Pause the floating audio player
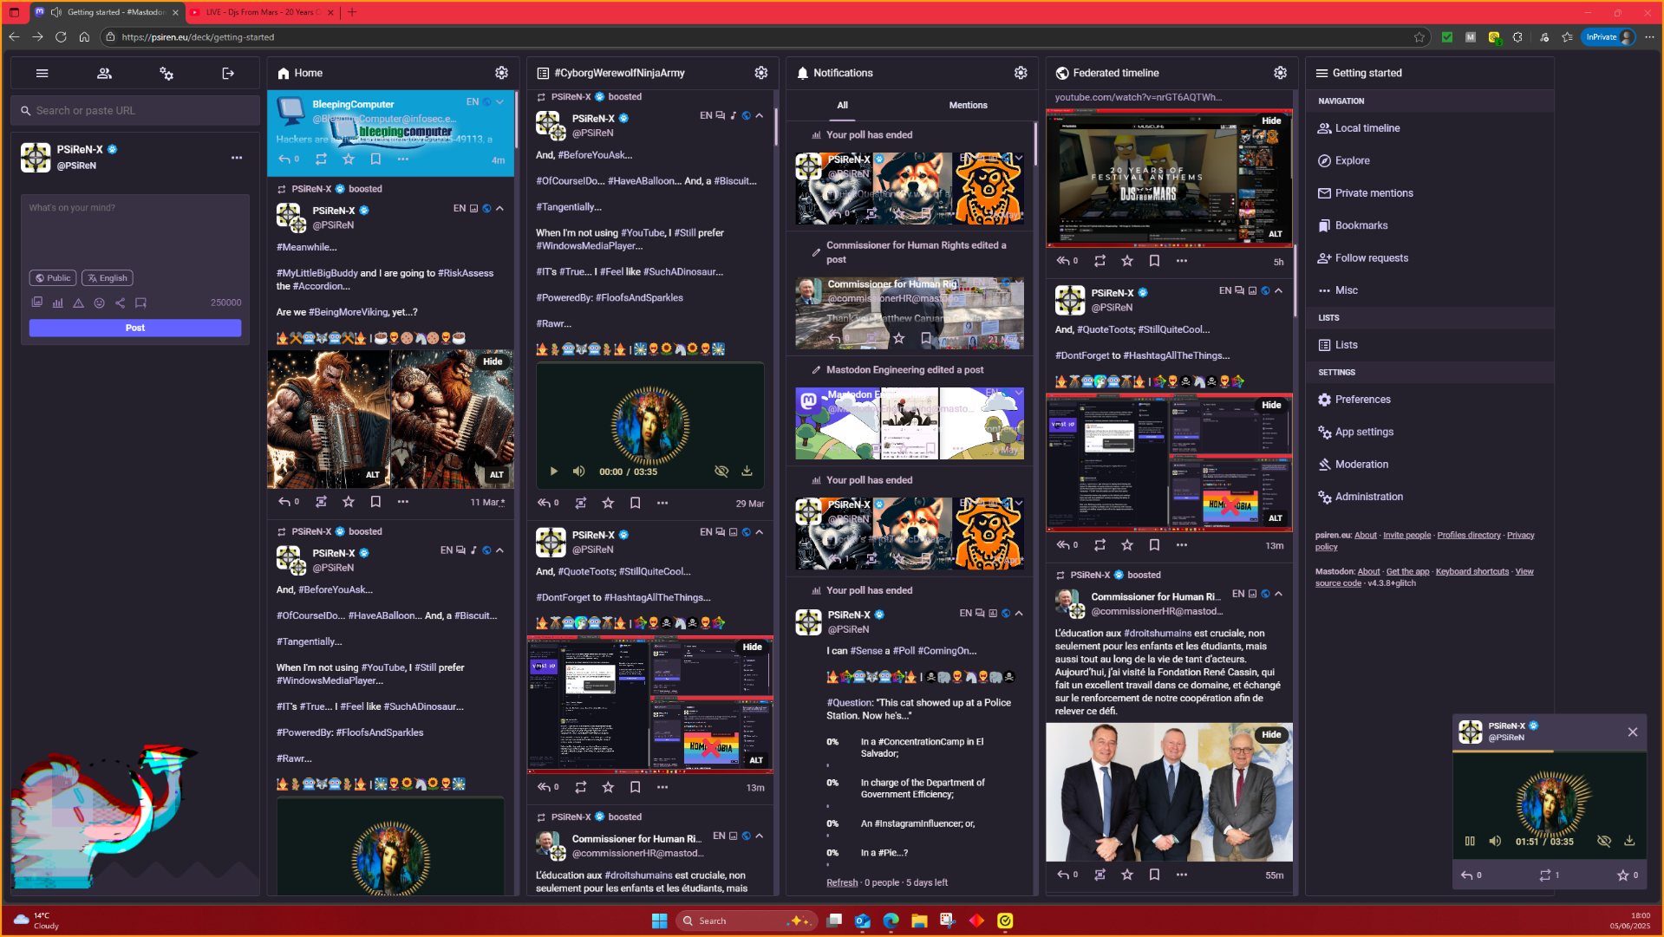The image size is (1664, 937). coord(1470,841)
